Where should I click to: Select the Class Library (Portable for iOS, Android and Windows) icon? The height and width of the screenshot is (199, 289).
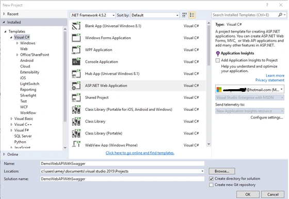(76, 109)
